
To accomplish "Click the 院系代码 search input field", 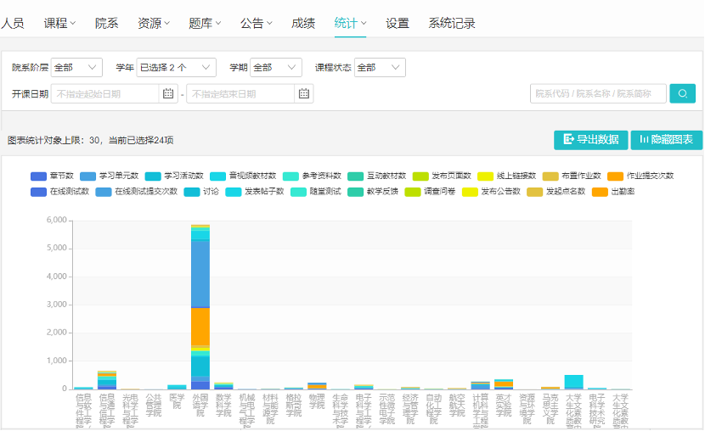I will click(x=598, y=93).
